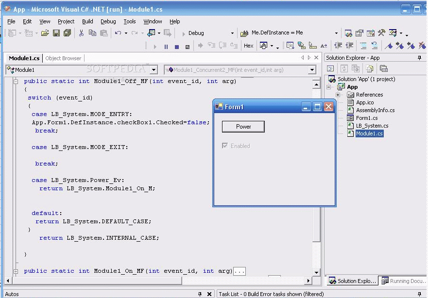428x298 pixels.
Task: Click Show All Files icon in Solution Explorer
Action: tap(370, 69)
